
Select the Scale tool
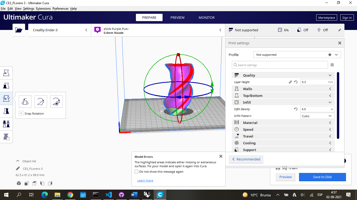click(x=7, y=85)
